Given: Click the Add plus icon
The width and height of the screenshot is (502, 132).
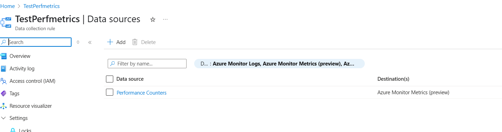Looking at the screenshot, I should 110,42.
